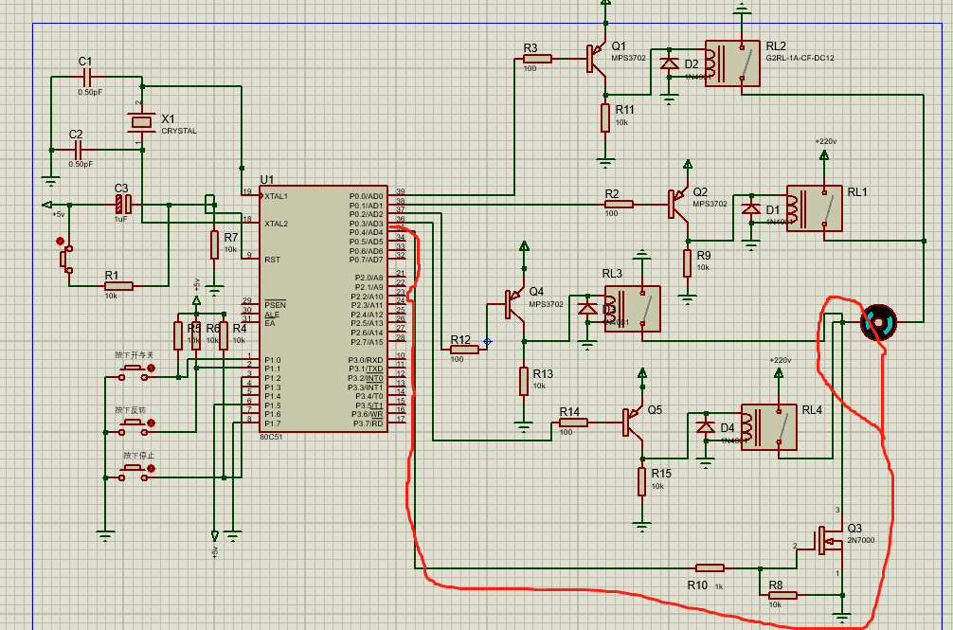Click the 'EA' pin label
The image size is (953, 630).
(270, 324)
